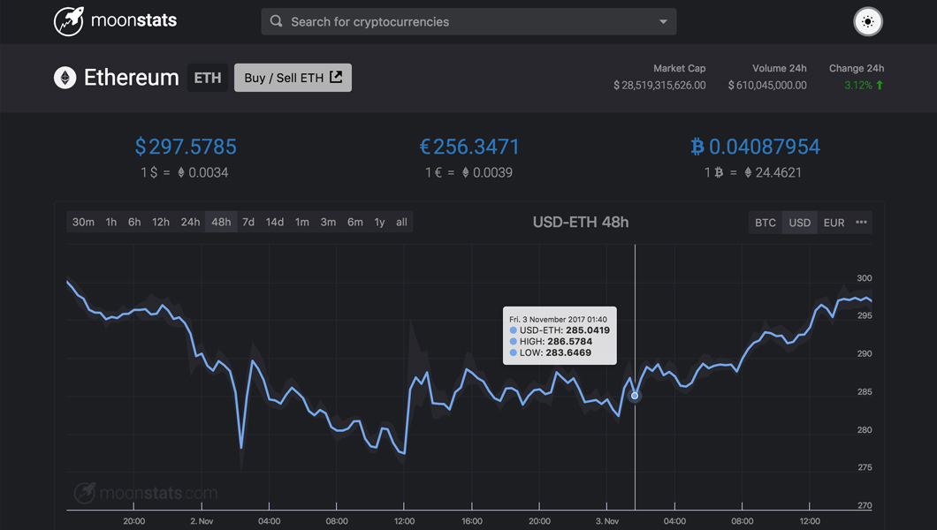Expand the cryptocurrency search dropdown arrow

point(663,21)
